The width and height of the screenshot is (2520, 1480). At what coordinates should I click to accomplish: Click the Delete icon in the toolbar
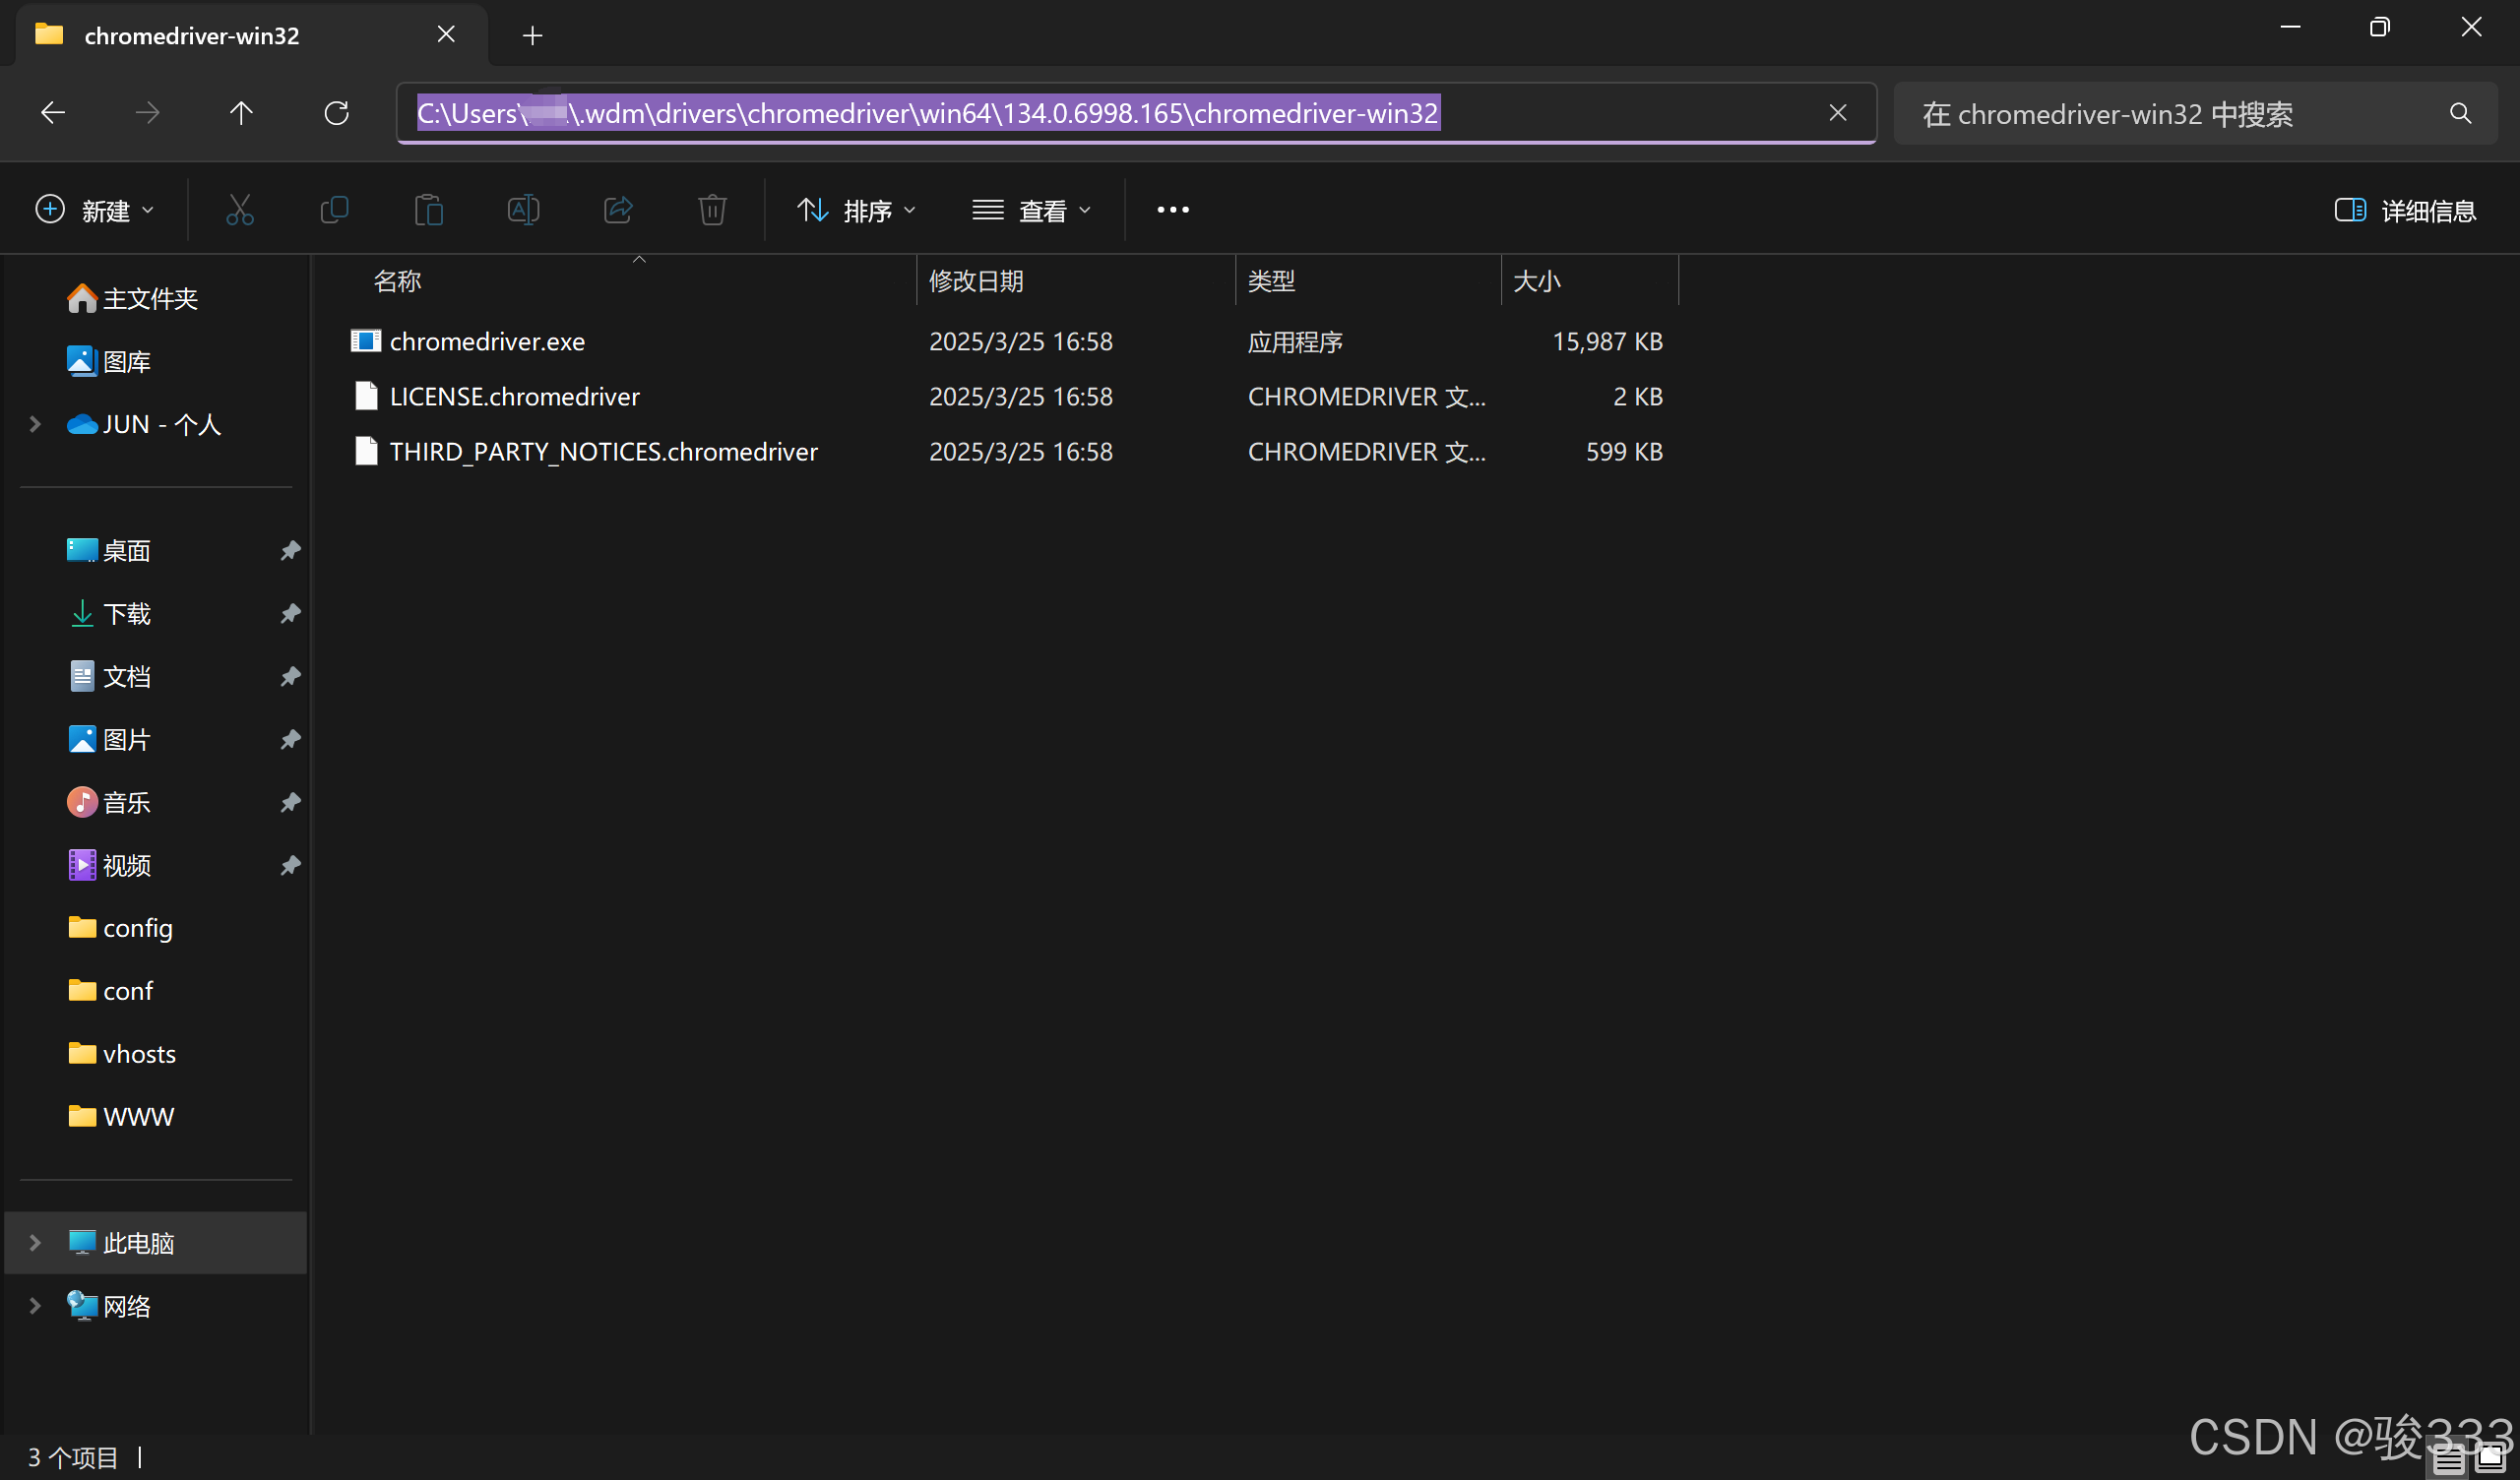coord(712,209)
